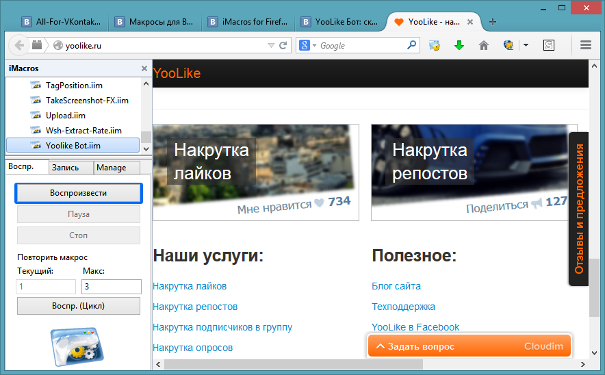The height and width of the screenshot is (375, 605).
Task: Open the Запись tab
Action: 71,168
